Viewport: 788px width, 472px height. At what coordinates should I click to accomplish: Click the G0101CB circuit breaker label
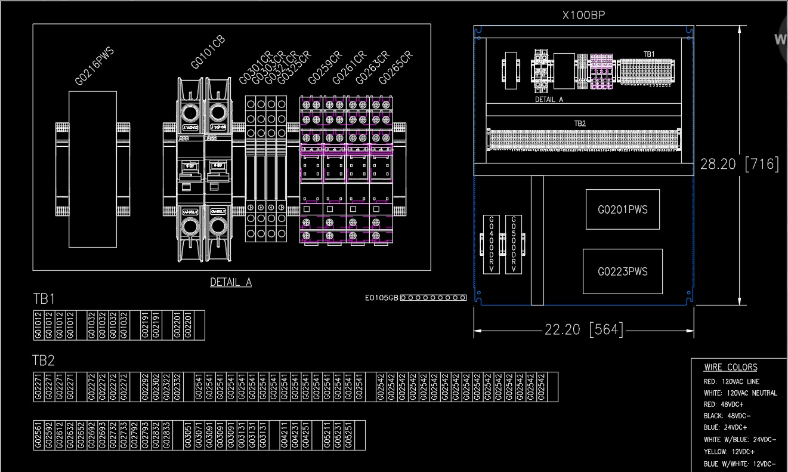(x=209, y=52)
